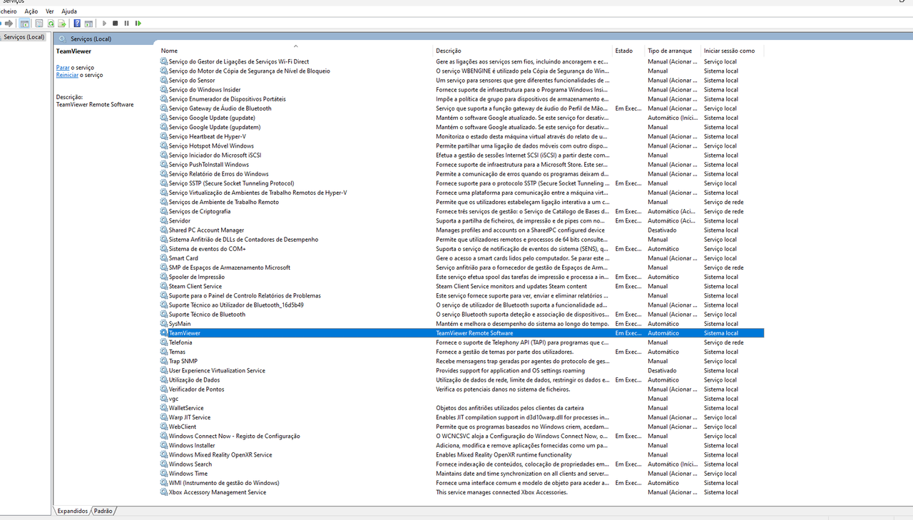Select the Temas service row
This screenshot has height=520, width=913.
tap(461, 352)
